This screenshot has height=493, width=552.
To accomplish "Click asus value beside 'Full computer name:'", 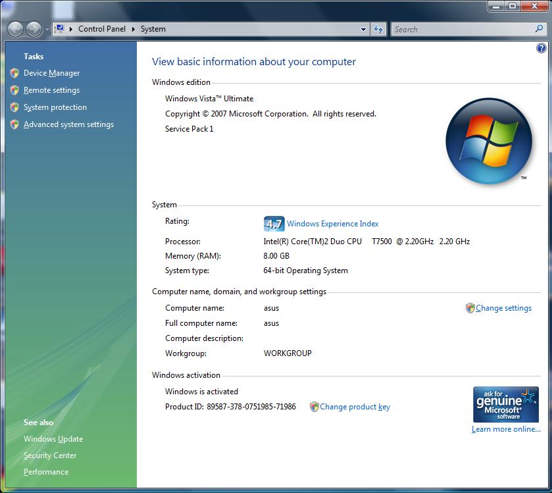I will (271, 323).
